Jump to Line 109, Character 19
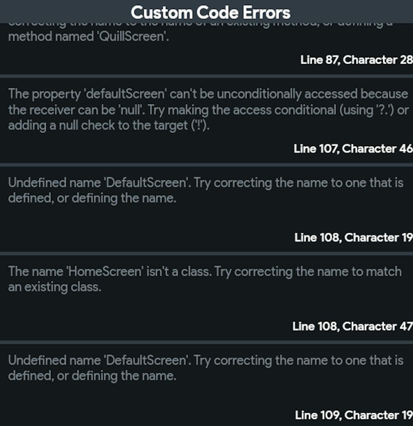 point(354,415)
